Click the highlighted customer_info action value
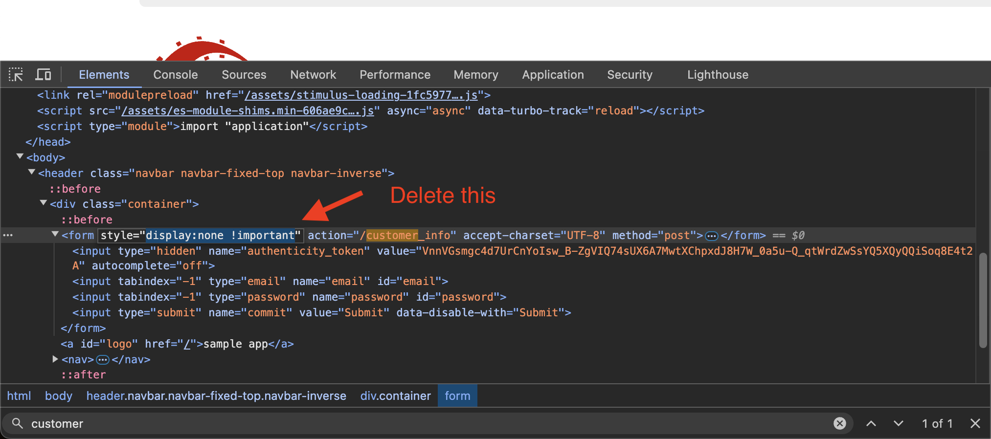This screenshot has height=439, width=991. [x=408, y=235]
